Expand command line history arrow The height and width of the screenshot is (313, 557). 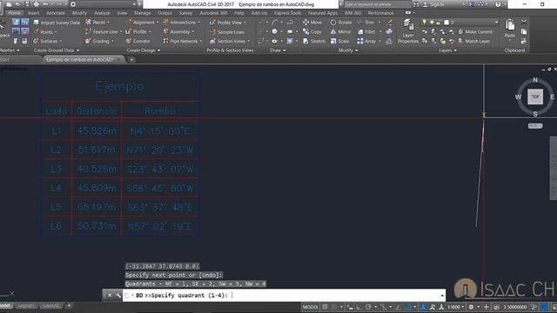click(441, 296)
